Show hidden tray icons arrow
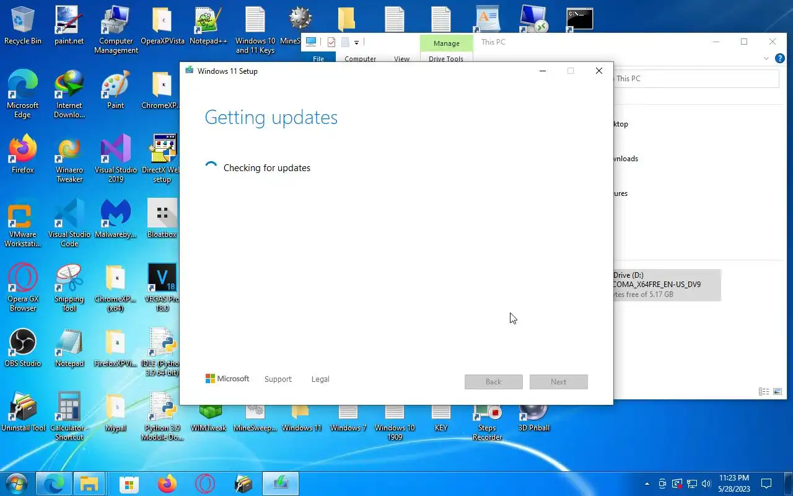 pyautogui.click(x=647, y=484)
